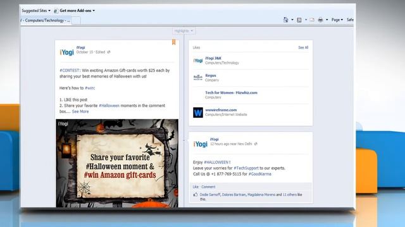Click the public globe icon by Edited
Image resolution: width=405 pixels, height=227 pixels.
click(109, 52)
